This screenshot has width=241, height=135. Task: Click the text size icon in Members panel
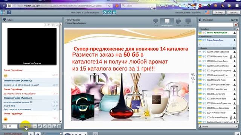(236, 24)
